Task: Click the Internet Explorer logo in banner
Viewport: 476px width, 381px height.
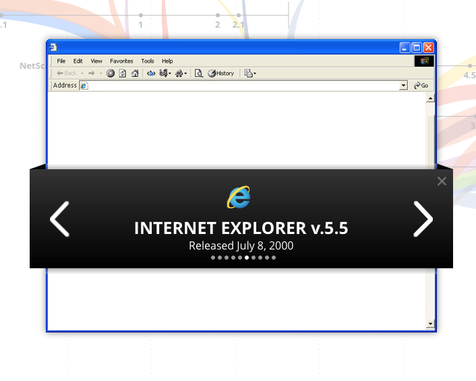Action: pyautogui.click(x=239, y=197)
